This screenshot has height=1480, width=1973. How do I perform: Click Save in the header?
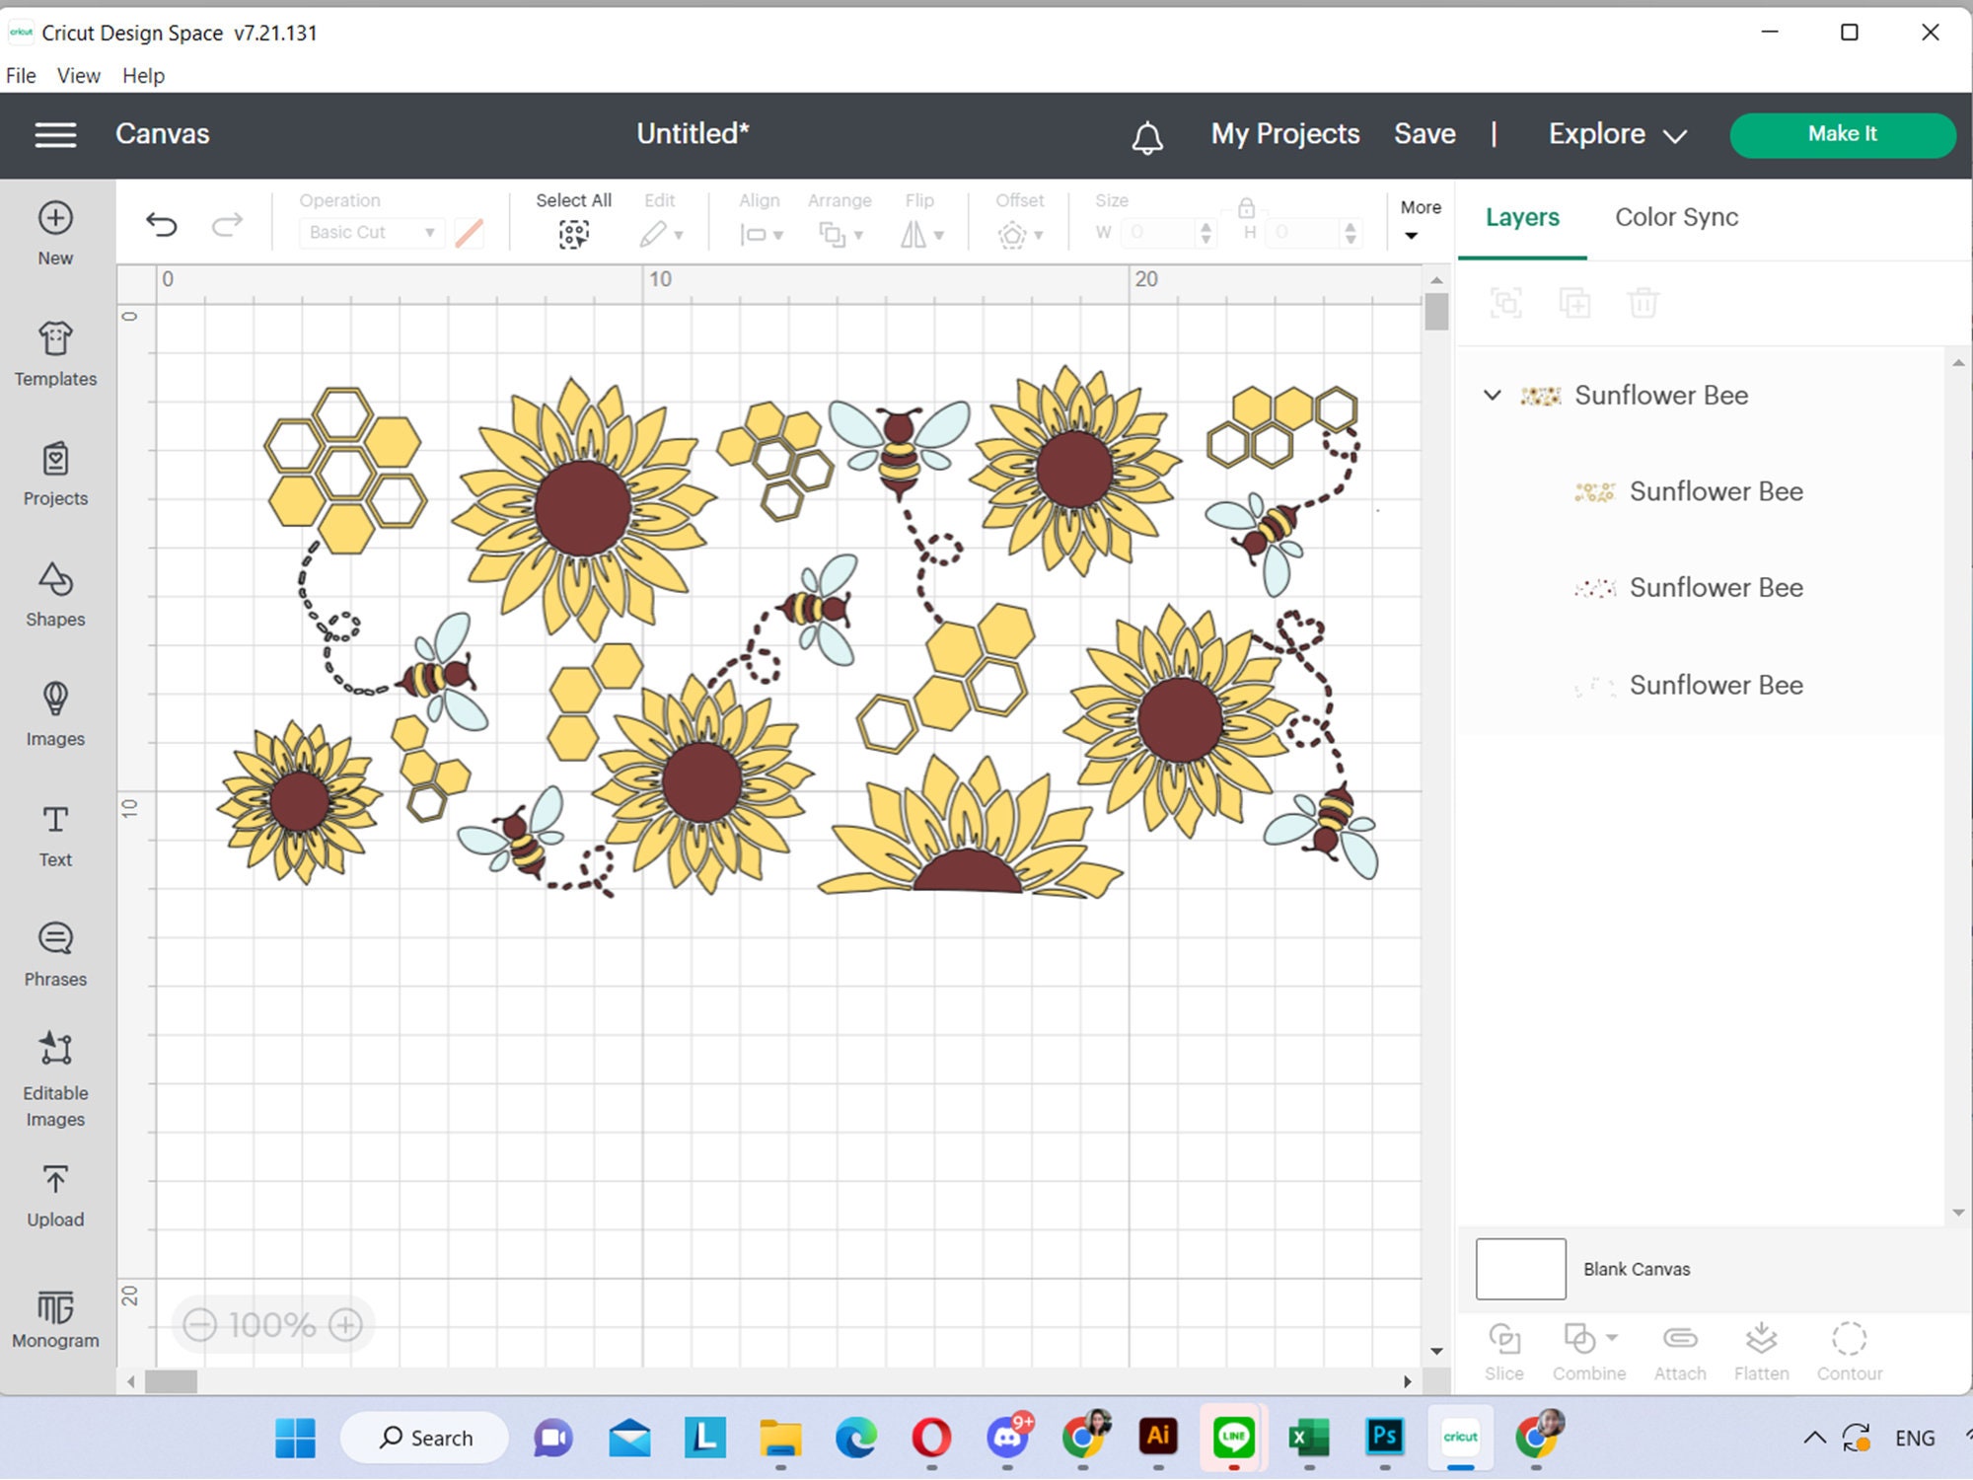pos(1425,134)
